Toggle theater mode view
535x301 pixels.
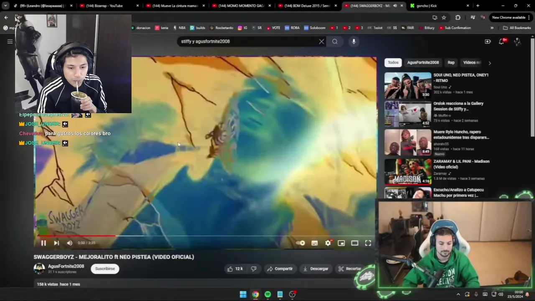(x=354, y=243)
